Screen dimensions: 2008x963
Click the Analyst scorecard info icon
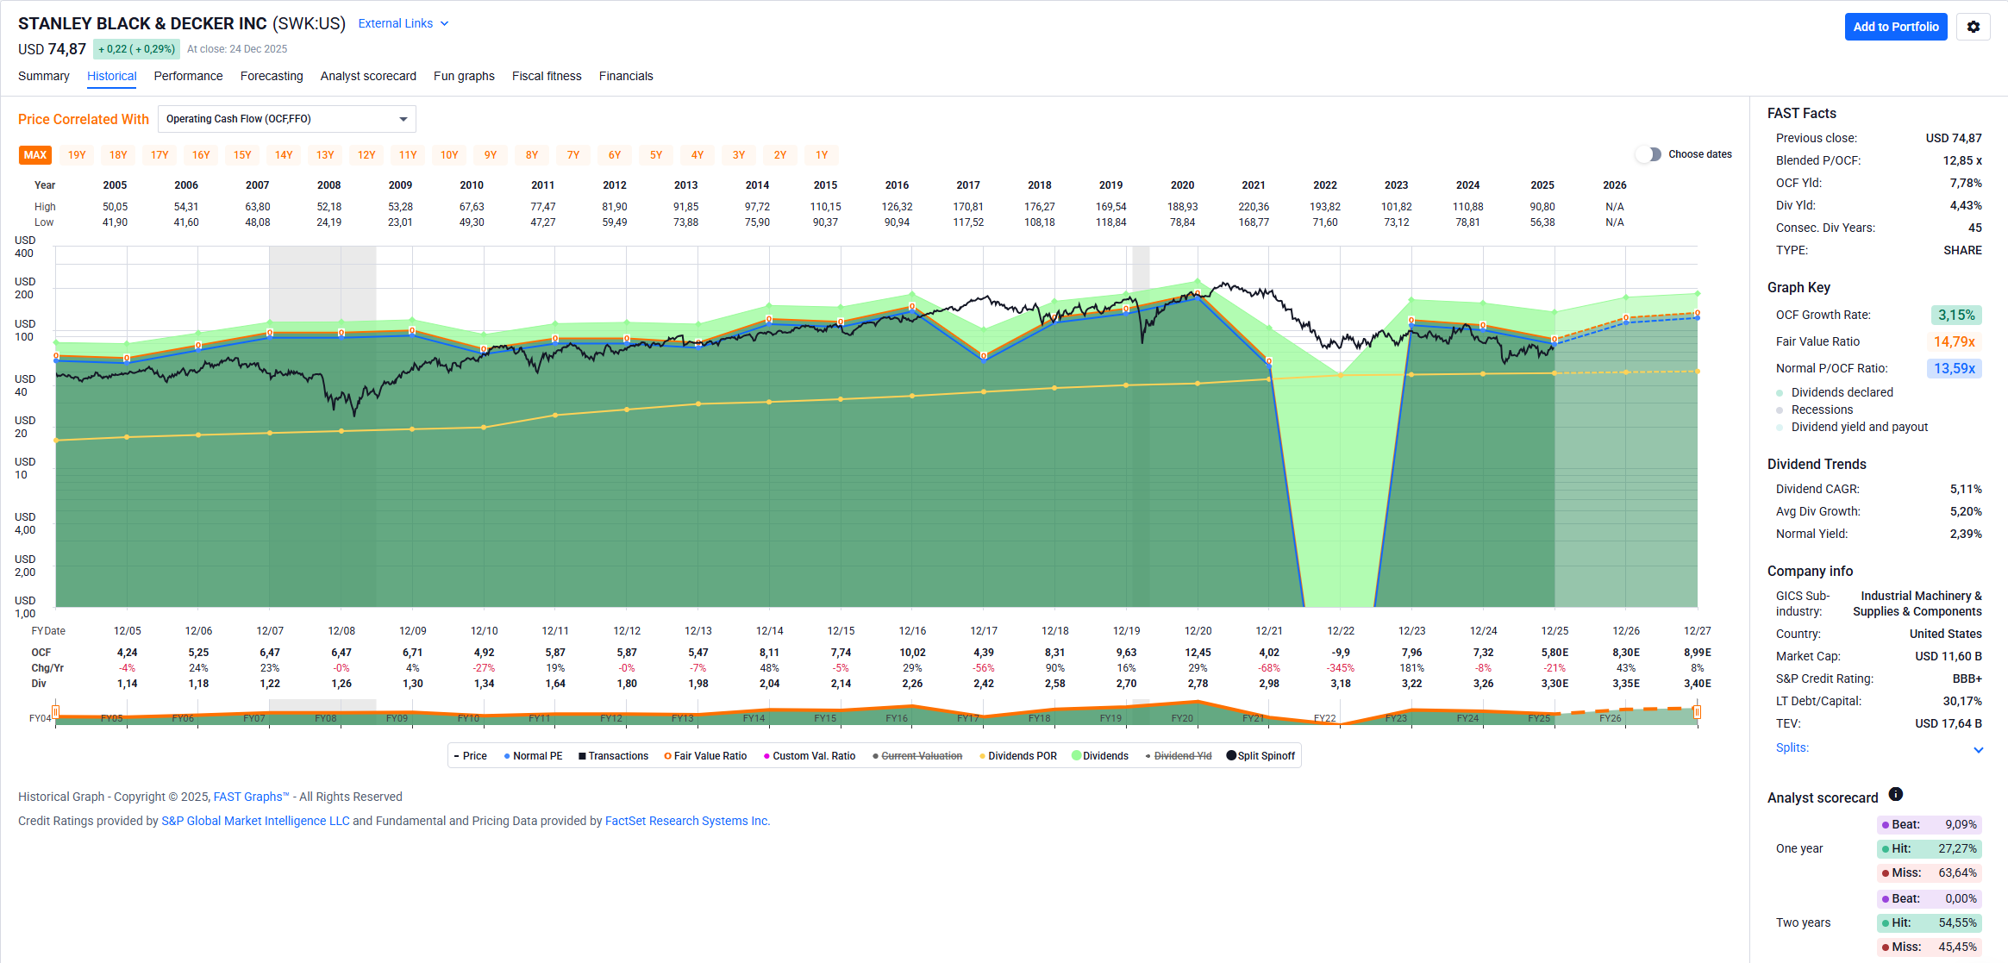pyautogui.click(x=1896, y=795)
